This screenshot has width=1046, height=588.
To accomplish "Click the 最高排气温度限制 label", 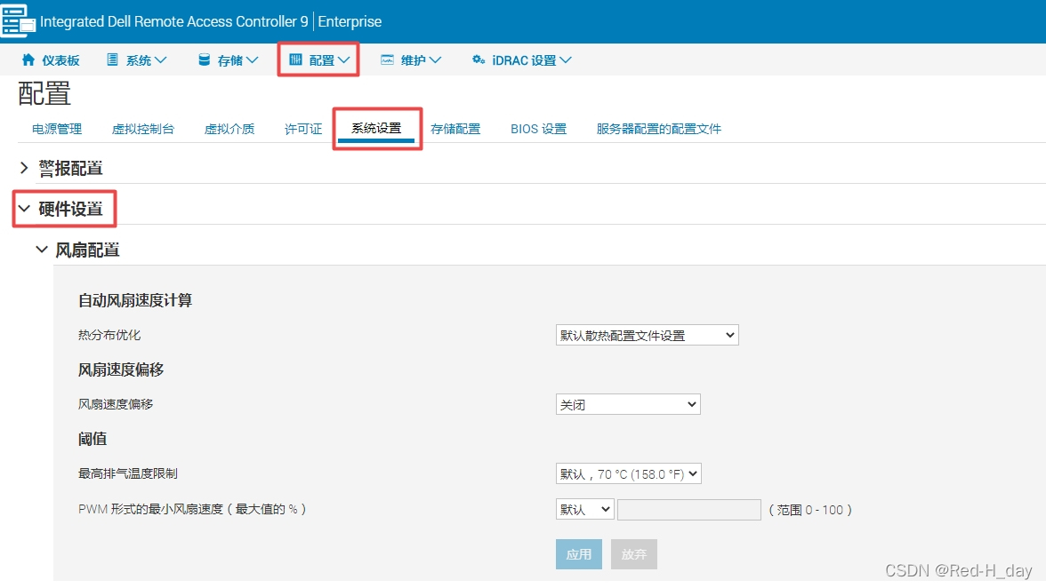I will (x=128, y=473).
